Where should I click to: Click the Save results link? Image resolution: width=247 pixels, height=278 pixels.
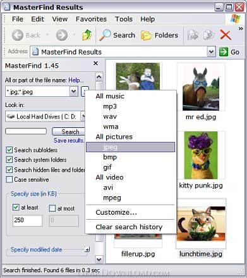click(69, 141)
